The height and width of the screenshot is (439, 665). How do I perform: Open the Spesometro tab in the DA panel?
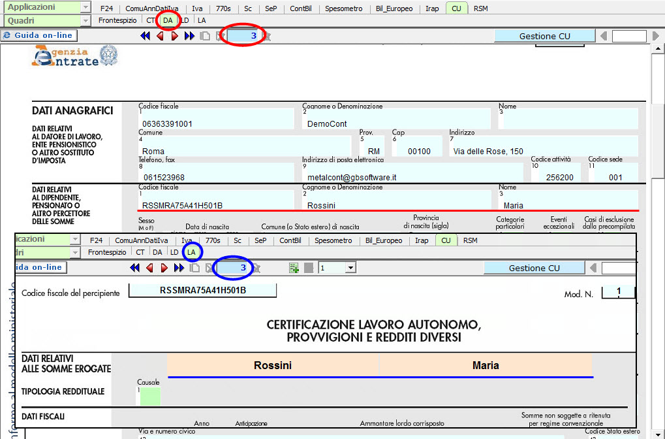click(343, 8)
